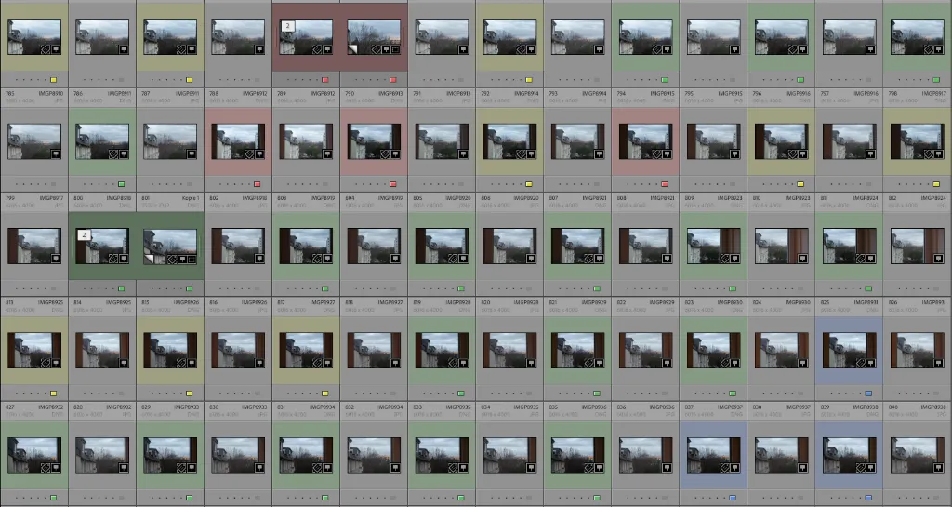Viewport: 952px width, 507px height.
Task: Open the empty color label menu of photo 814
Action: 122,393
